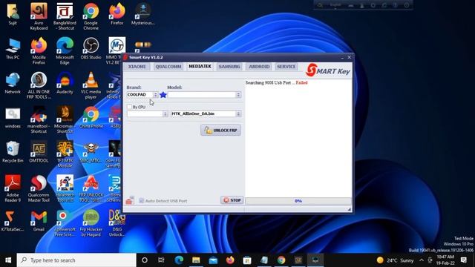Open the windoes desktop file

pos(13,118)
